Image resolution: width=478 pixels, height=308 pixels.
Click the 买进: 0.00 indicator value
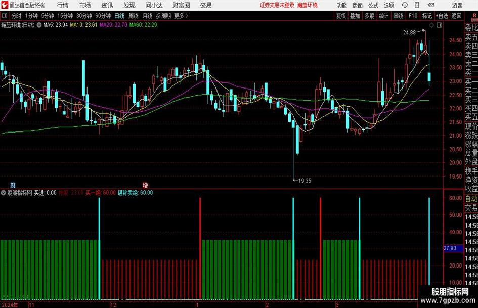click(x=45, y=193)
